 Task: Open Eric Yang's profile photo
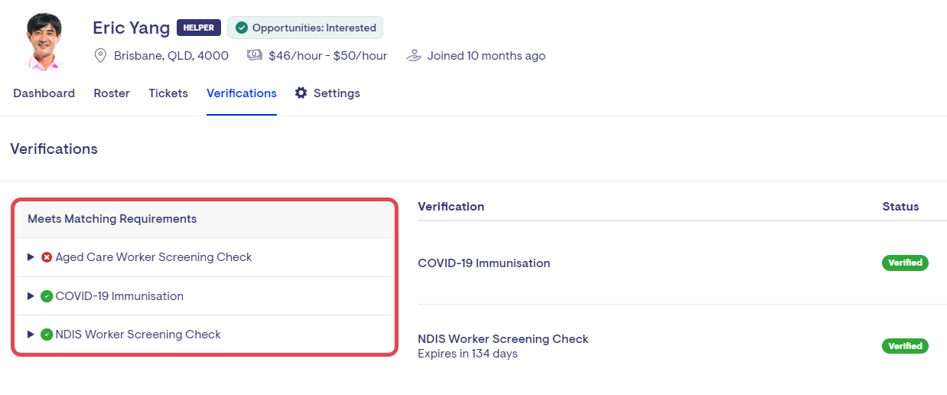(44, 41)
